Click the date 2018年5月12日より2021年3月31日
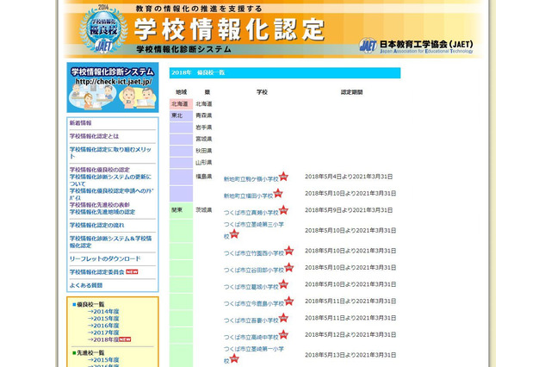 click(x=350, y=334)
